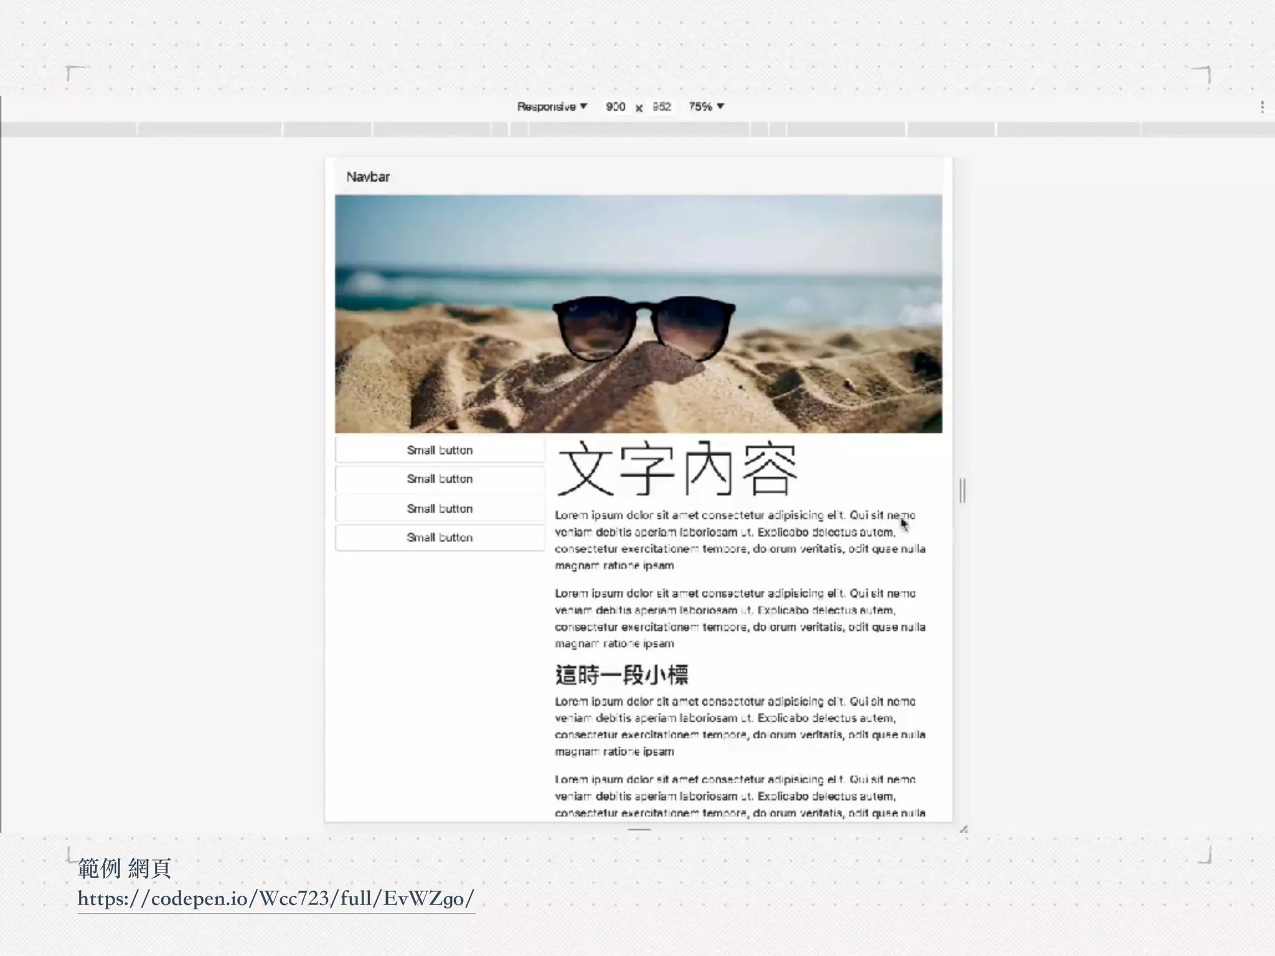Screen dimensions: 1275x956
Task: Click the right-edge viewport resize handle
Action: pyautogui.click(x=962, y=490)
